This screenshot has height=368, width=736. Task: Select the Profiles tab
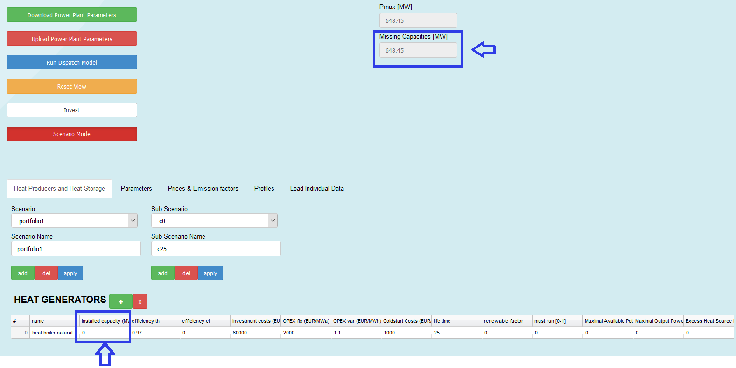[264, 189]
